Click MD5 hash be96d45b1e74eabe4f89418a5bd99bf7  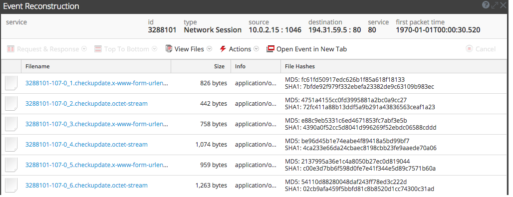(x=347, y=141)
